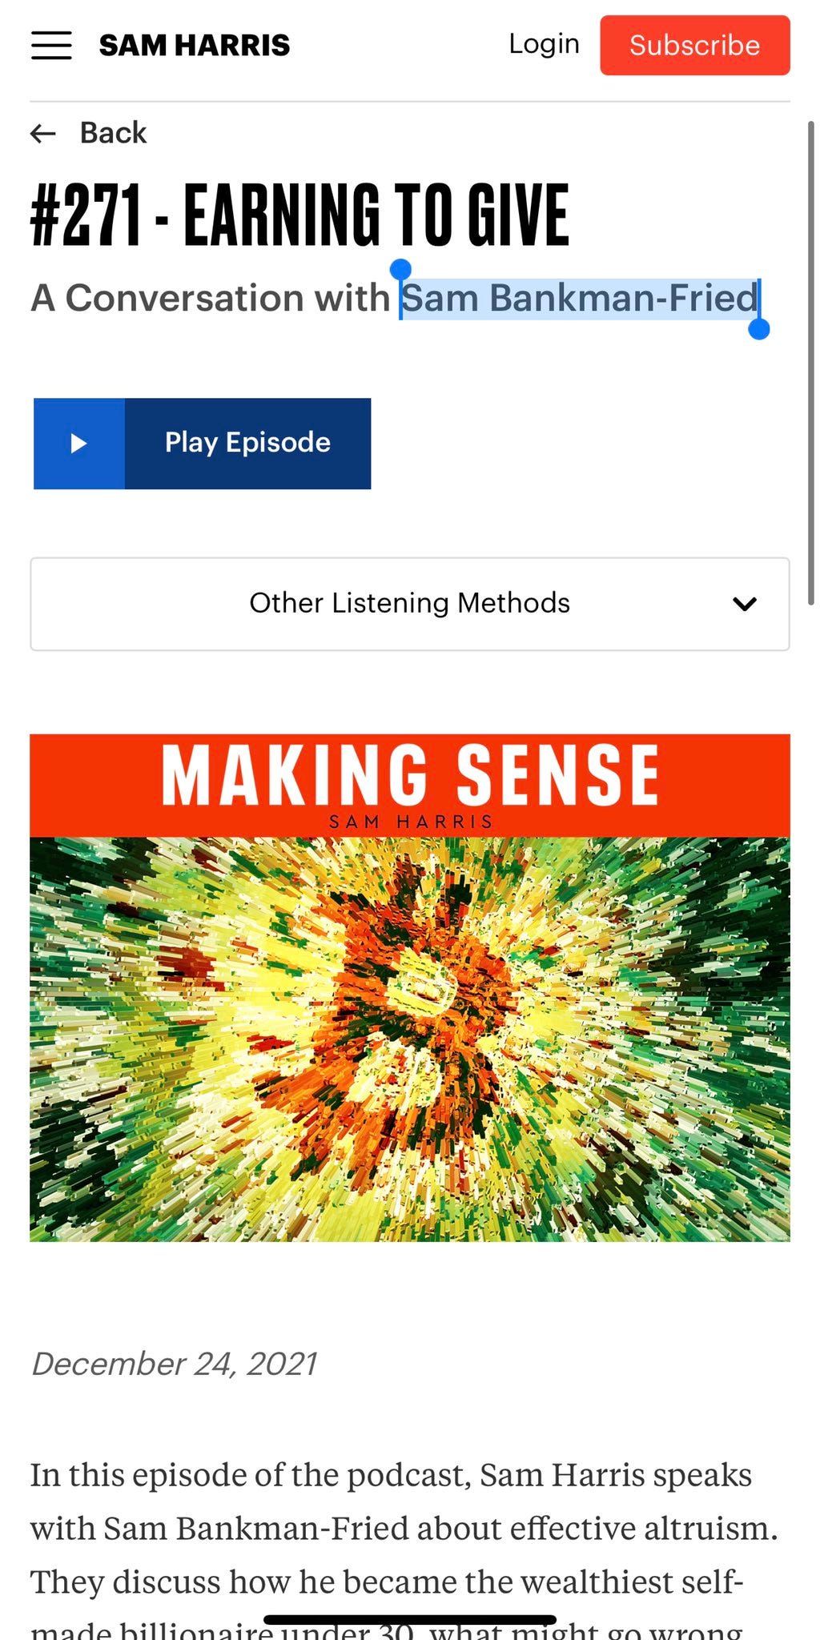Open the Other Listening Methods dropdown
Viewport: 820px width, 1640px height.
coord(410,604)
